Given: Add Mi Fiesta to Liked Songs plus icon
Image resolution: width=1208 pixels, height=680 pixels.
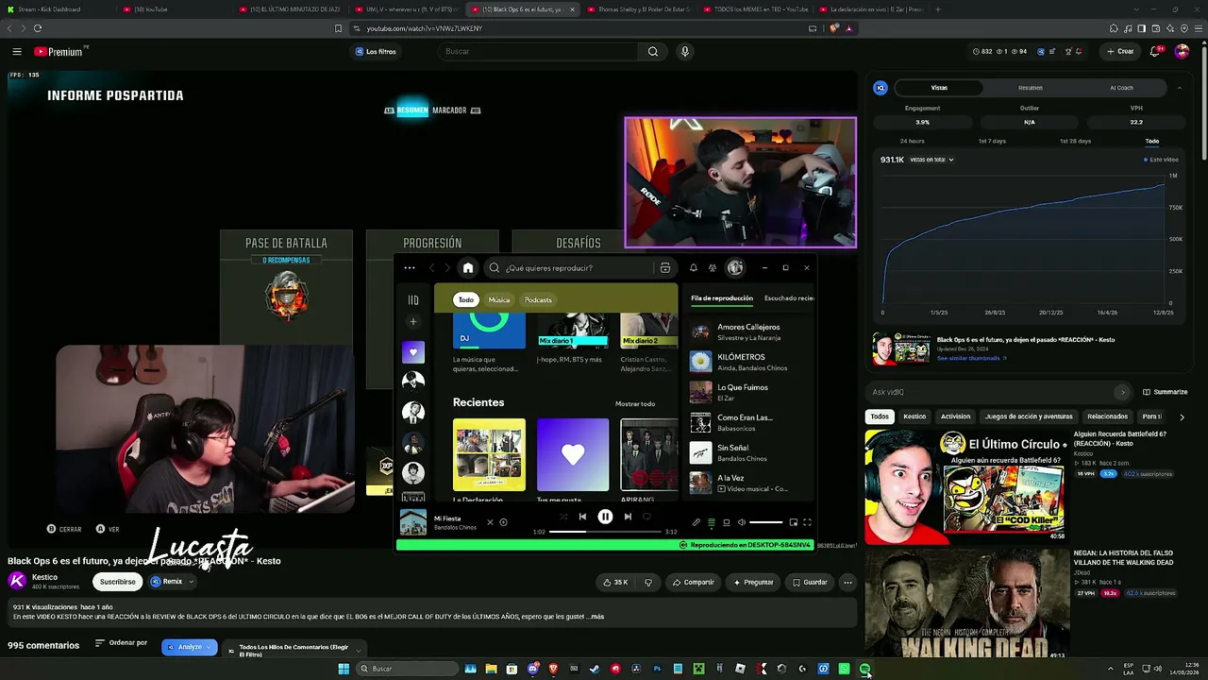Looking at the screenshot, I should point(504,522).
